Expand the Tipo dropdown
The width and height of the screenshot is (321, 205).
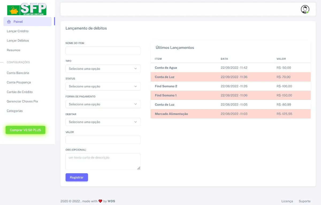click(x=103, y=69)
